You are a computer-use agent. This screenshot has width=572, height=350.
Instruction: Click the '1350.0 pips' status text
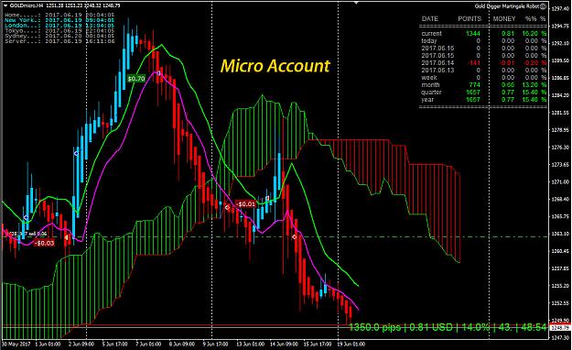(375, 327)
